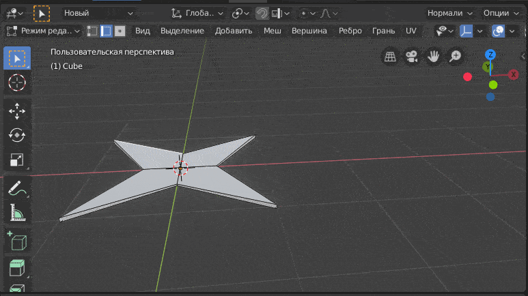Activate the Add Cube tool

tap(17, 241)
